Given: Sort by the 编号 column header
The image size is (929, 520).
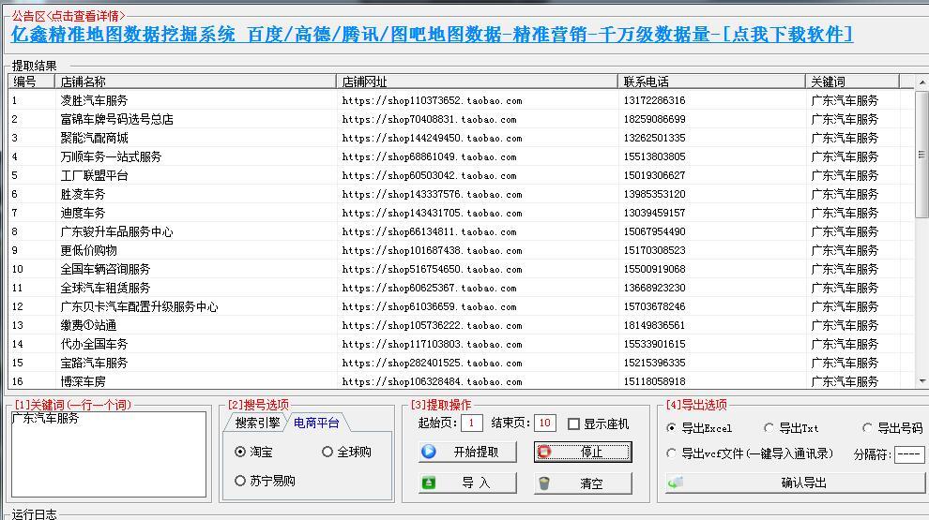Looking at the screenshot, I should click(31, 82).
